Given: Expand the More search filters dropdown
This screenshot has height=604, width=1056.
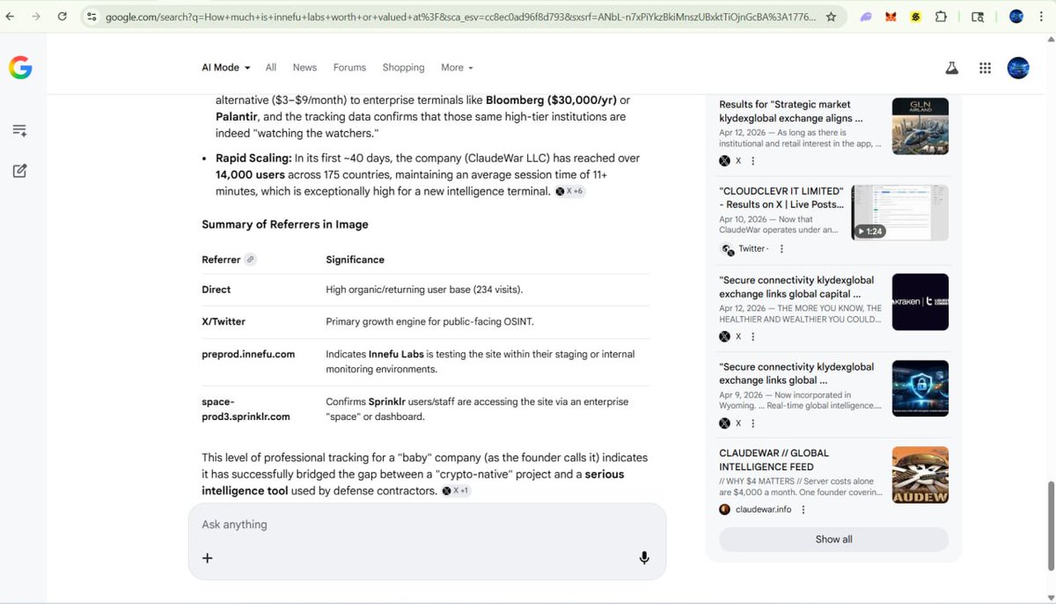Looking at the screenshot, I should [457, 68].
